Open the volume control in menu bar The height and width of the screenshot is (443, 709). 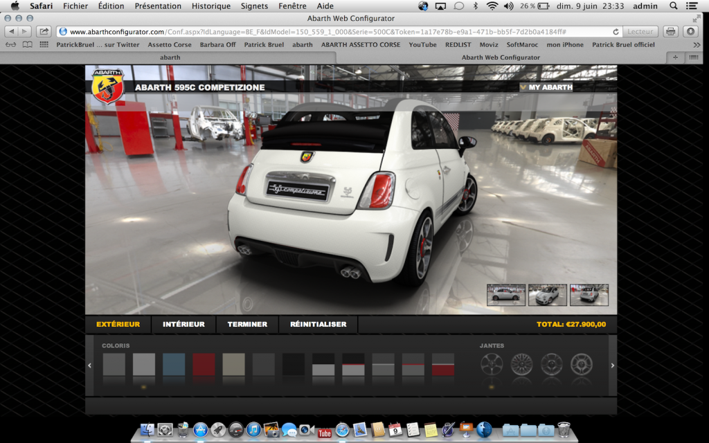coord(509,6)
